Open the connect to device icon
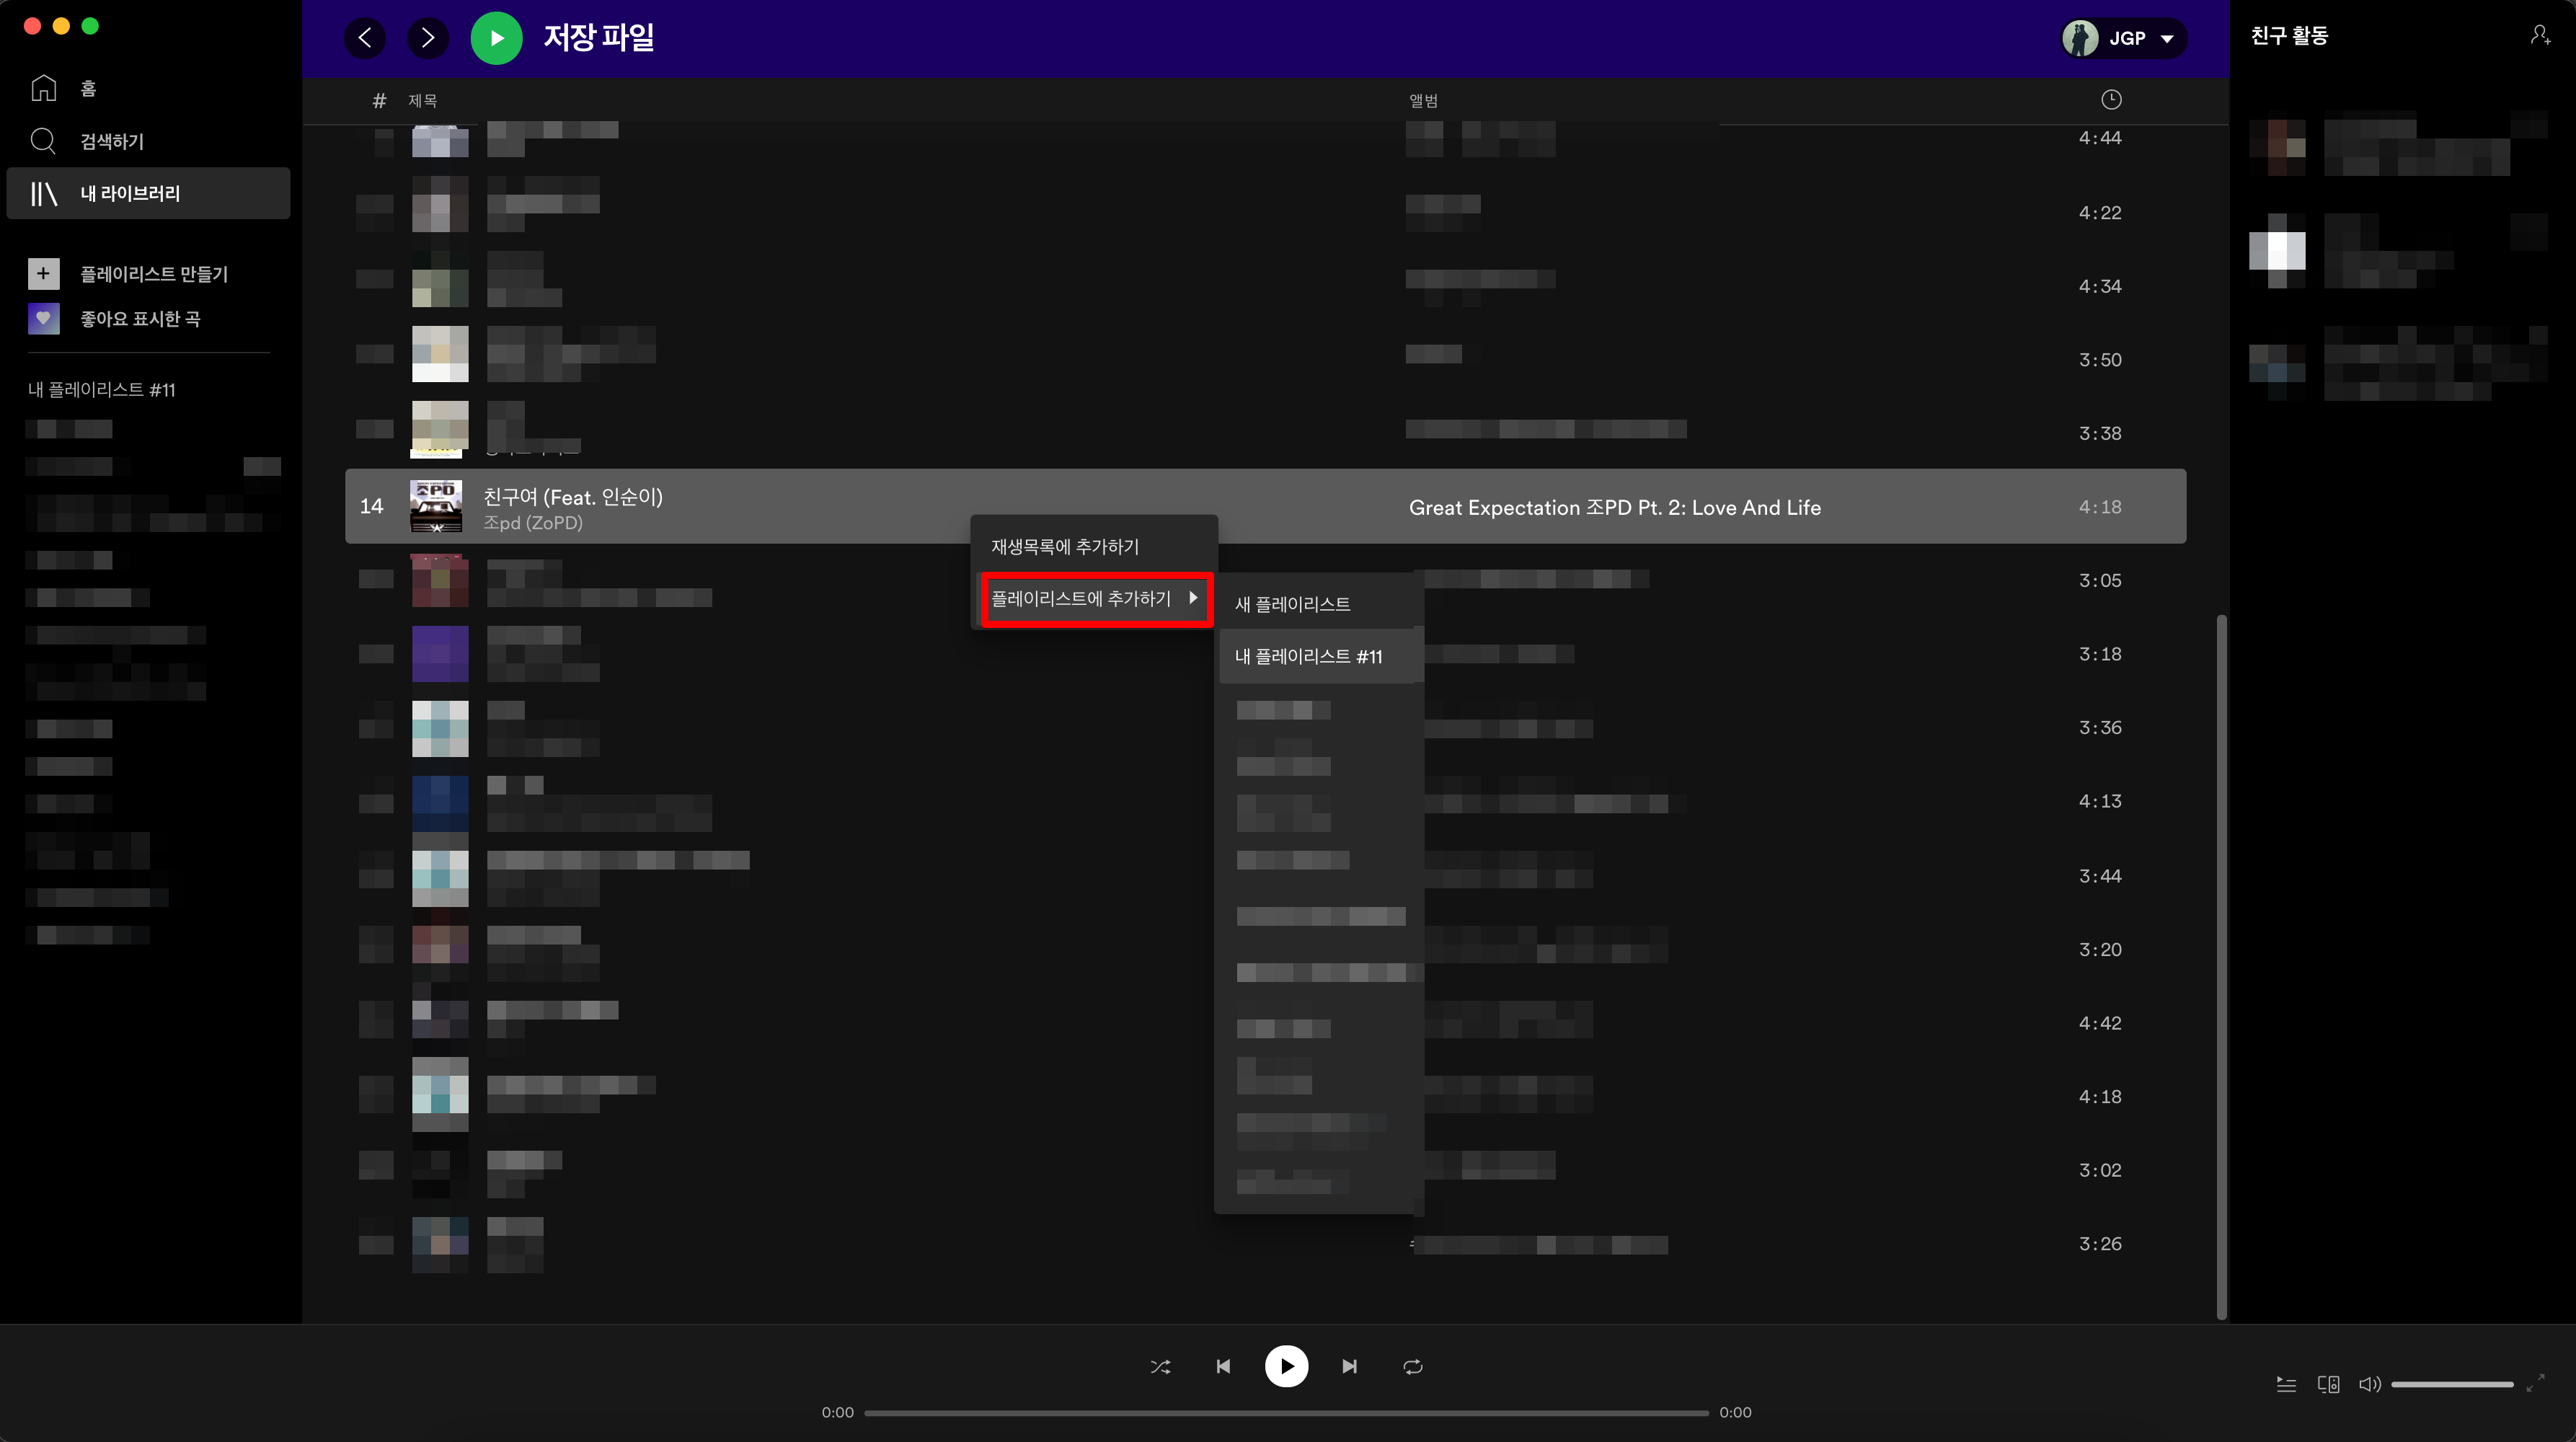 point(2328,1384)
